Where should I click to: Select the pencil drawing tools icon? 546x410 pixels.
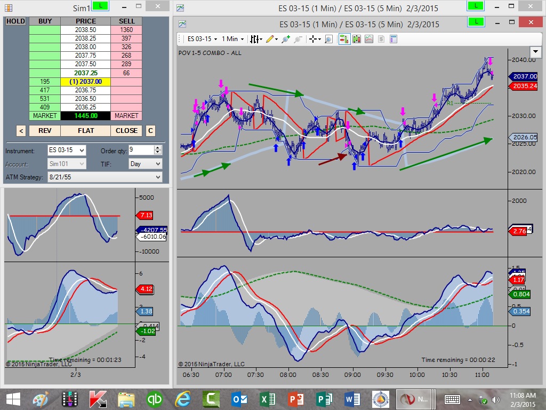[269, 39]
